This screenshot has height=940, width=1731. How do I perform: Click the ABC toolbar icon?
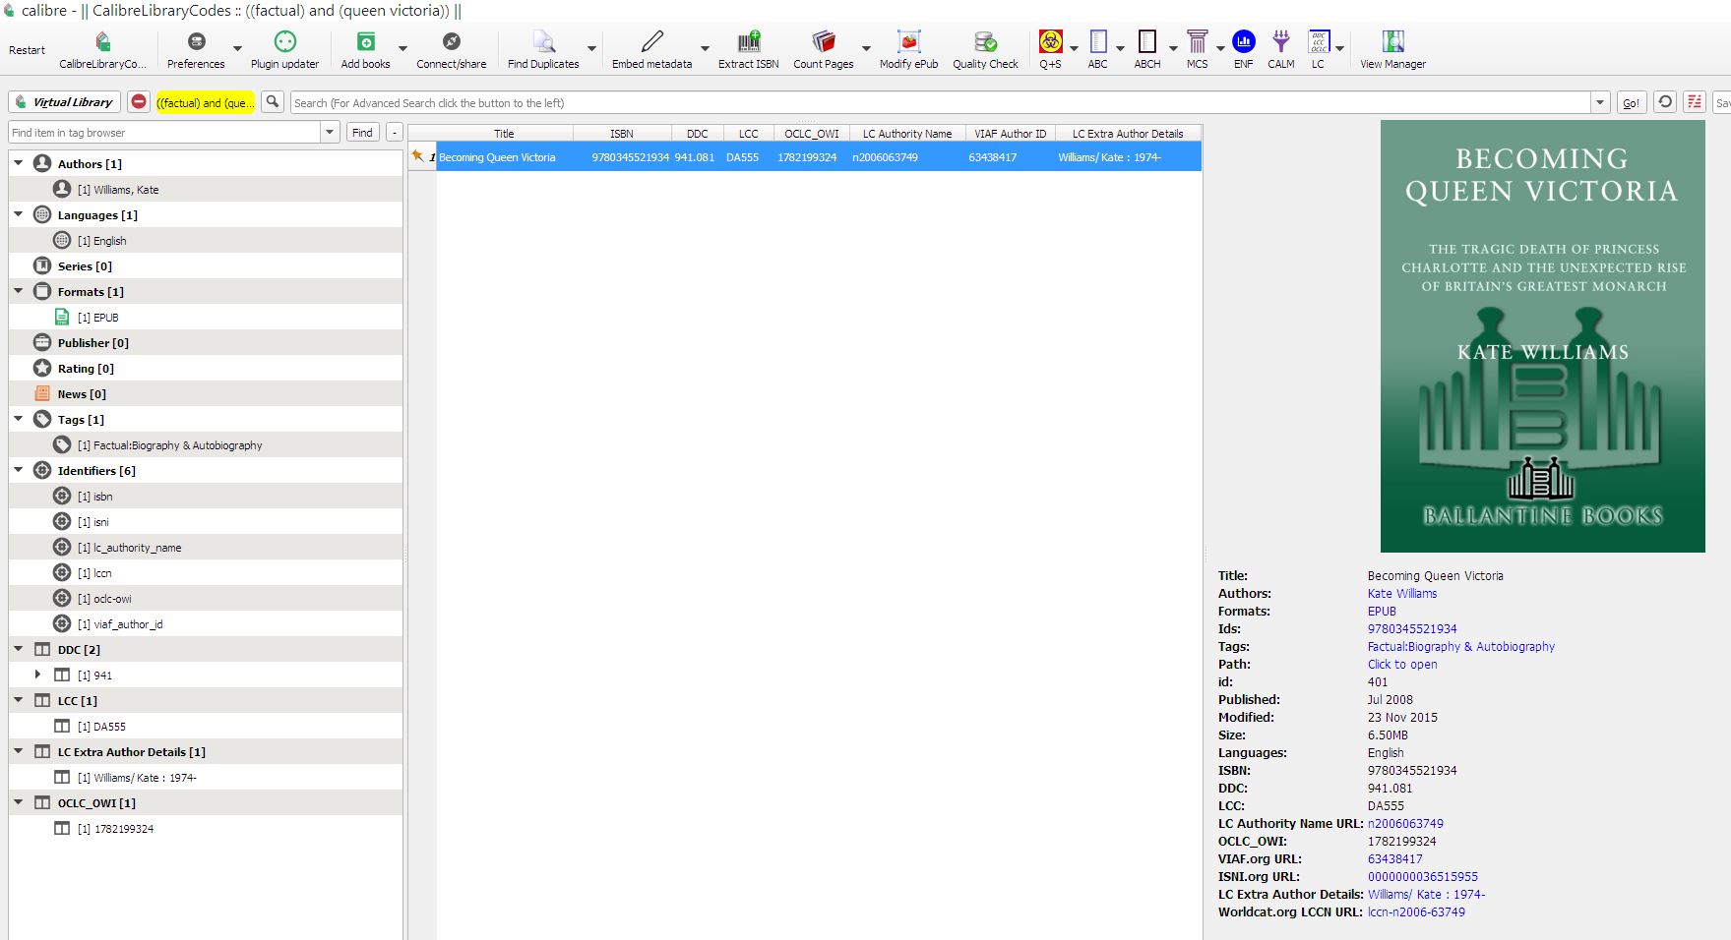click(1098, 42)
